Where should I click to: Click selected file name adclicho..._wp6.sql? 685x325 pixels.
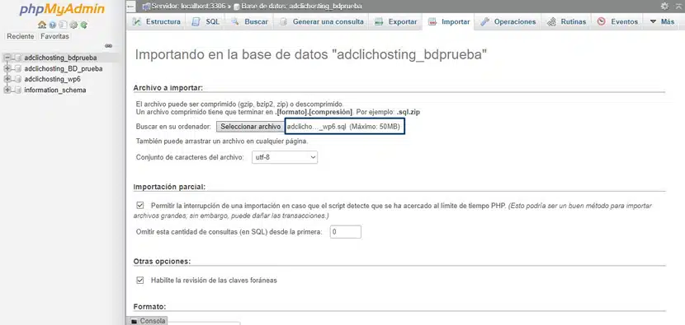click(317, 127)
